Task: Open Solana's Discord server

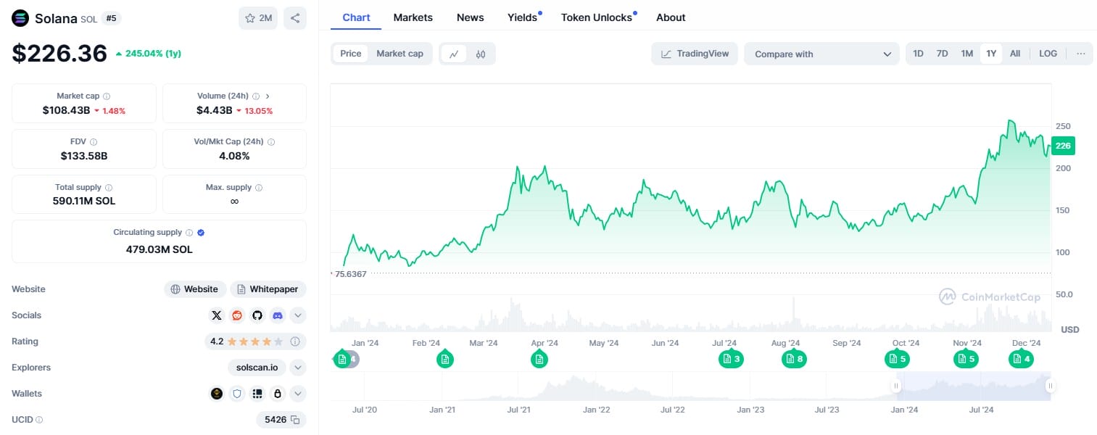Action: (x=277, y=315)
